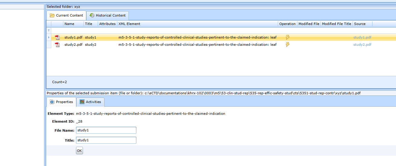Screen dimensions: 396x166
Task: Click the Title input field
Action: point(106,140)
